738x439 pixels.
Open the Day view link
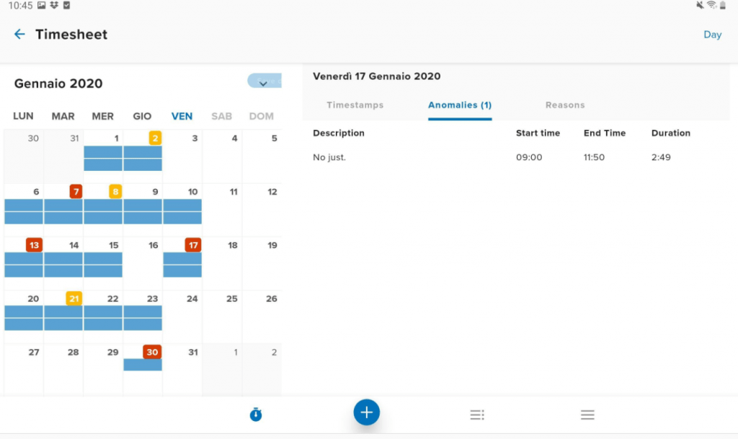[712, 35]
